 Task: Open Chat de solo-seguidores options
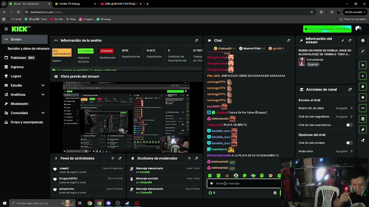325,116
